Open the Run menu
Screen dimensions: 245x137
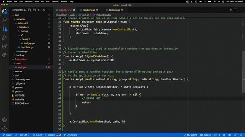pyautogui.click(x=47, y=2)
